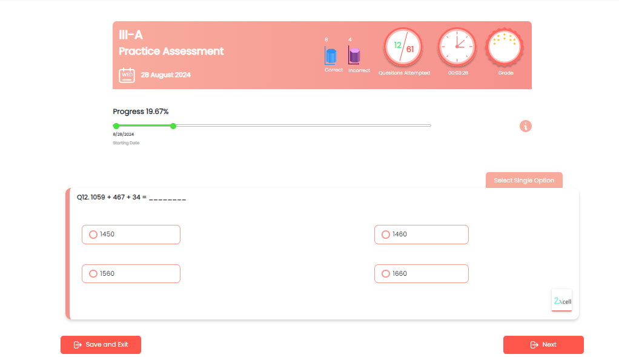
Task: Click the Progress 19.67% label
Action: pos(141,112)
